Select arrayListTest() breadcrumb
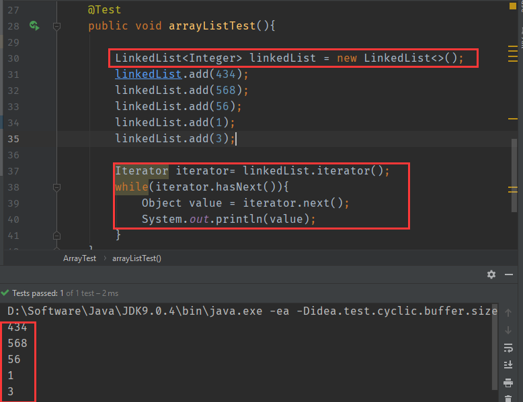This screenshot has height=402, width=523. tap(136, 258)
